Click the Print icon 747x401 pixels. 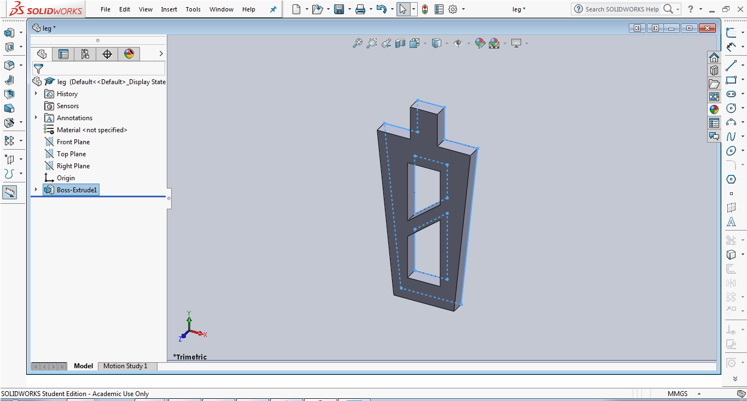(x=360, y=9)
